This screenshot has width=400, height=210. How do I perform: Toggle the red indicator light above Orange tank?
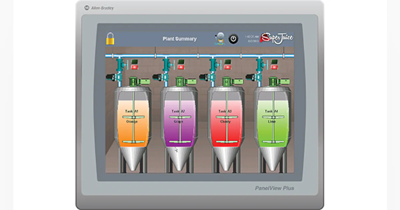[134, 67]
